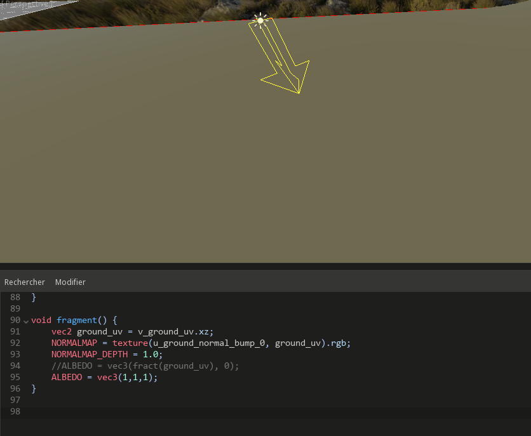The width and height of the screenshot is (531, 436).
Task: Collapse the fragment function code fold
Action: [25, 320]
